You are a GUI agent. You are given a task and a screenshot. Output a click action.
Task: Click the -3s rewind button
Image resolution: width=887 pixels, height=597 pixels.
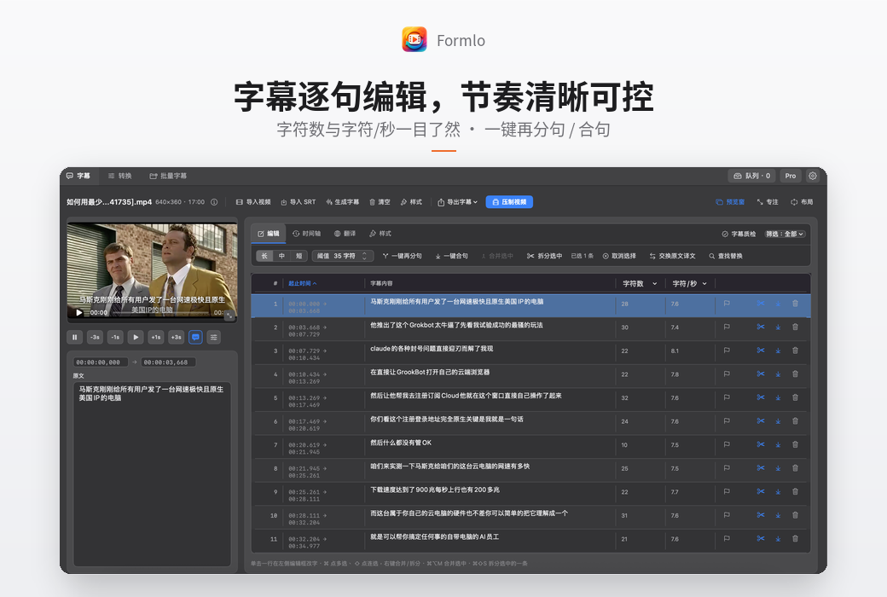(x=95, y=337)
